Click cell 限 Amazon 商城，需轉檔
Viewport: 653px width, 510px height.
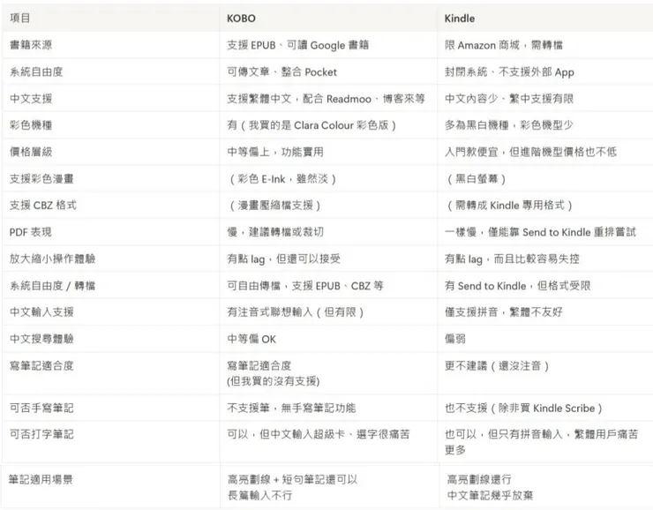coord(504,45)
